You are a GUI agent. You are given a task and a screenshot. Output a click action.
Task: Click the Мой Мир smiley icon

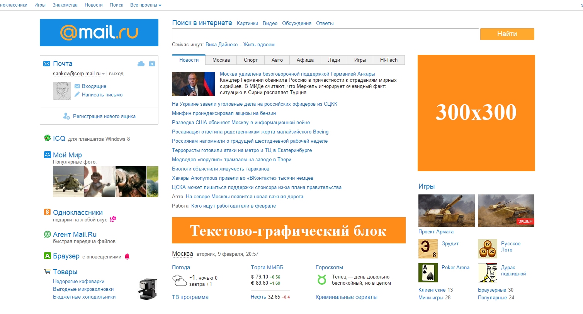click(x=47, y=155)
